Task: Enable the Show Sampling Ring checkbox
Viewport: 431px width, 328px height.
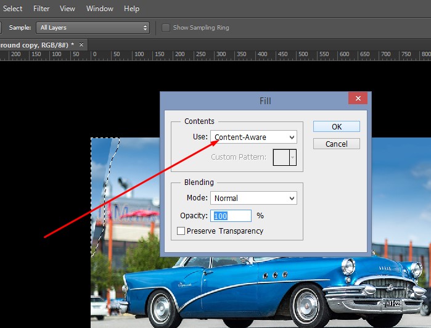Action: [166, 28]
